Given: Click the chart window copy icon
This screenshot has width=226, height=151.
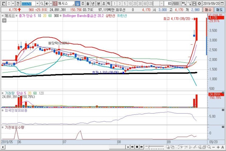Looking at the screenshot, I should pos(204,147).
